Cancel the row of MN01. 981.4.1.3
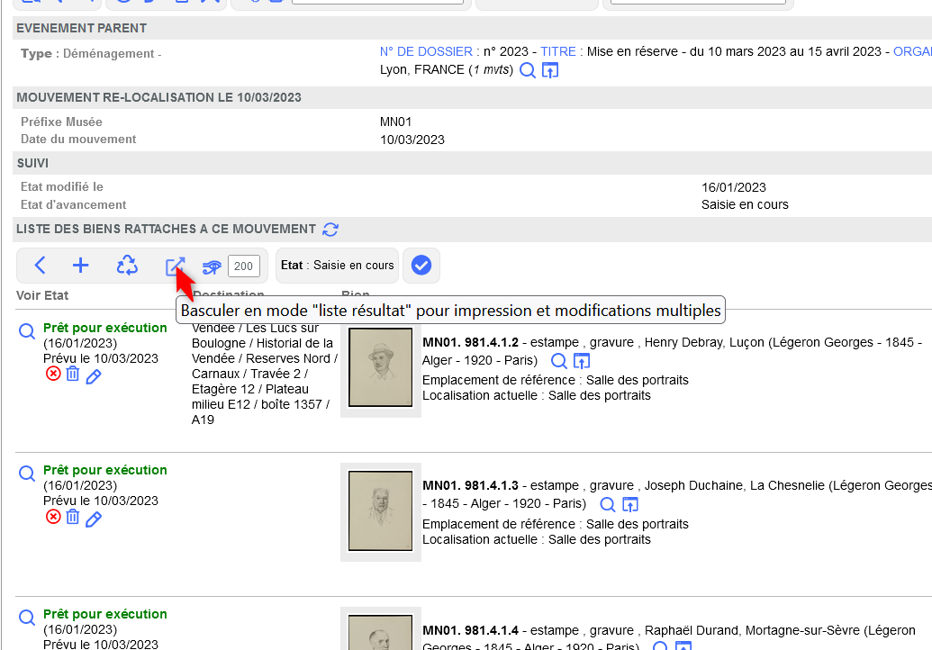Screen dimensions: 932x650 [53, 517]
